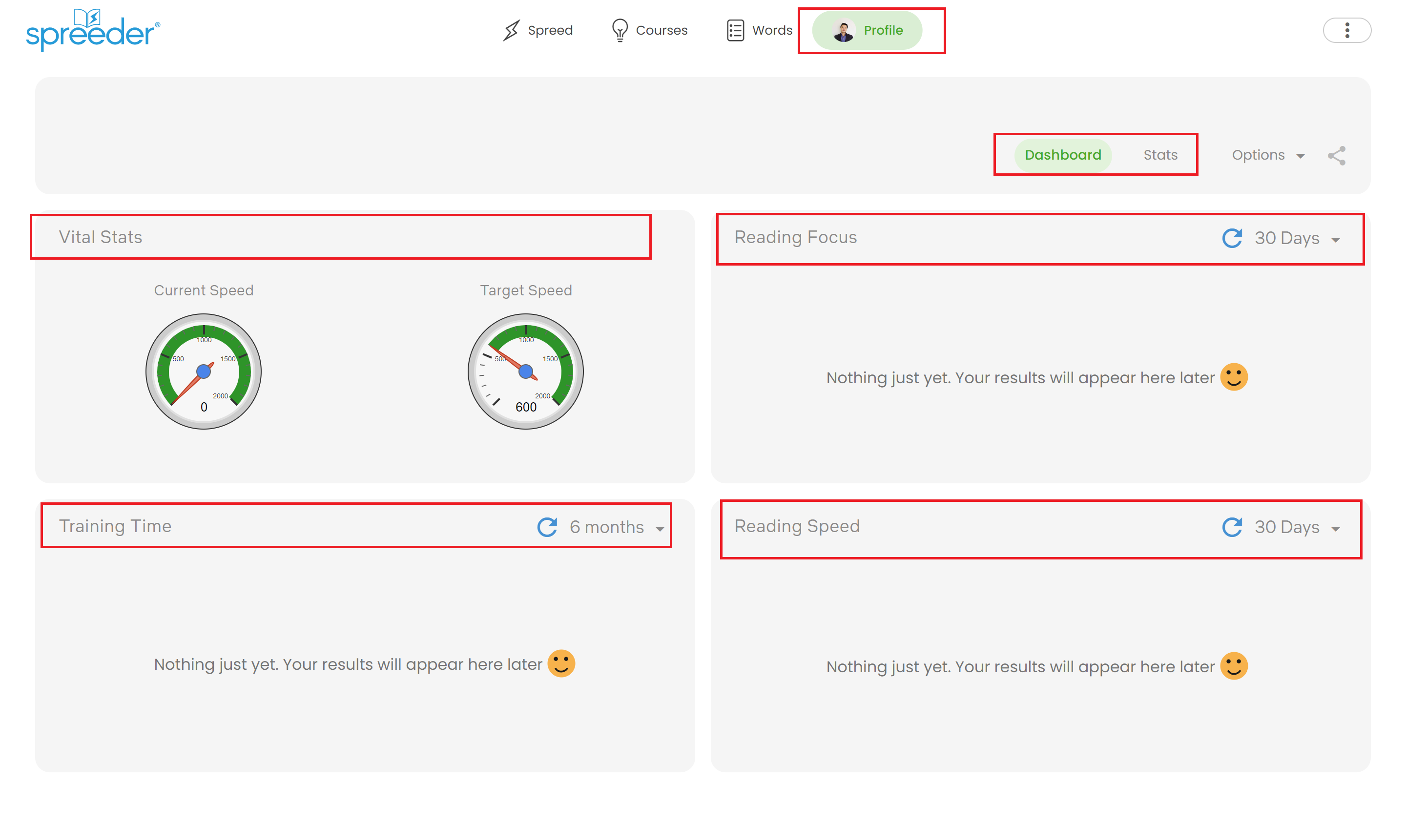The image size is (1406, 826).
Task: Click the Target Speed gauge
Action: pos(526,372)
